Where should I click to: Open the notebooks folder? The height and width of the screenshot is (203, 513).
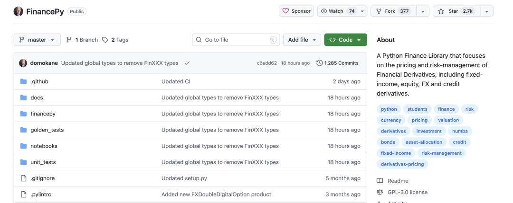point(44,146)
